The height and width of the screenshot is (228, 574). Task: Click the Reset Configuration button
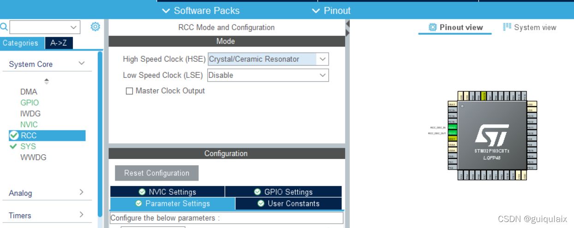157,173
